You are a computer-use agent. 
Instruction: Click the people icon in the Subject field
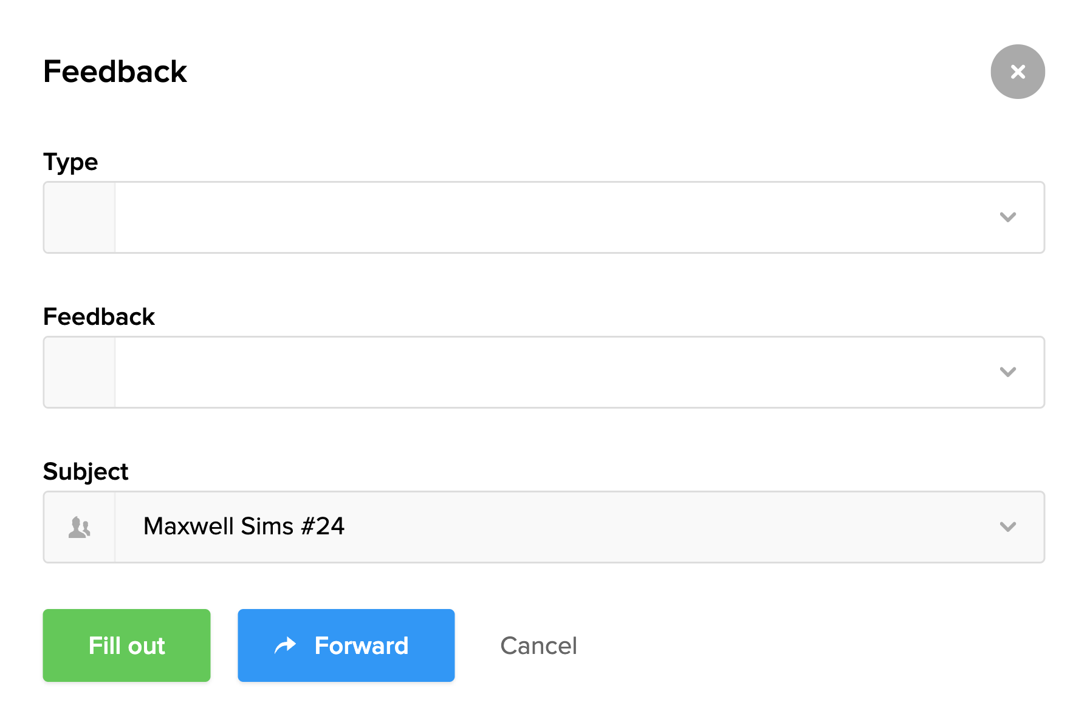80,527
